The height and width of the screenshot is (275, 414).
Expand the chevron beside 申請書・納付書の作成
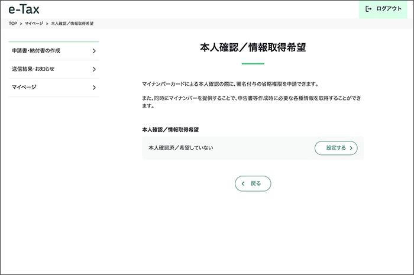point(94,51)
